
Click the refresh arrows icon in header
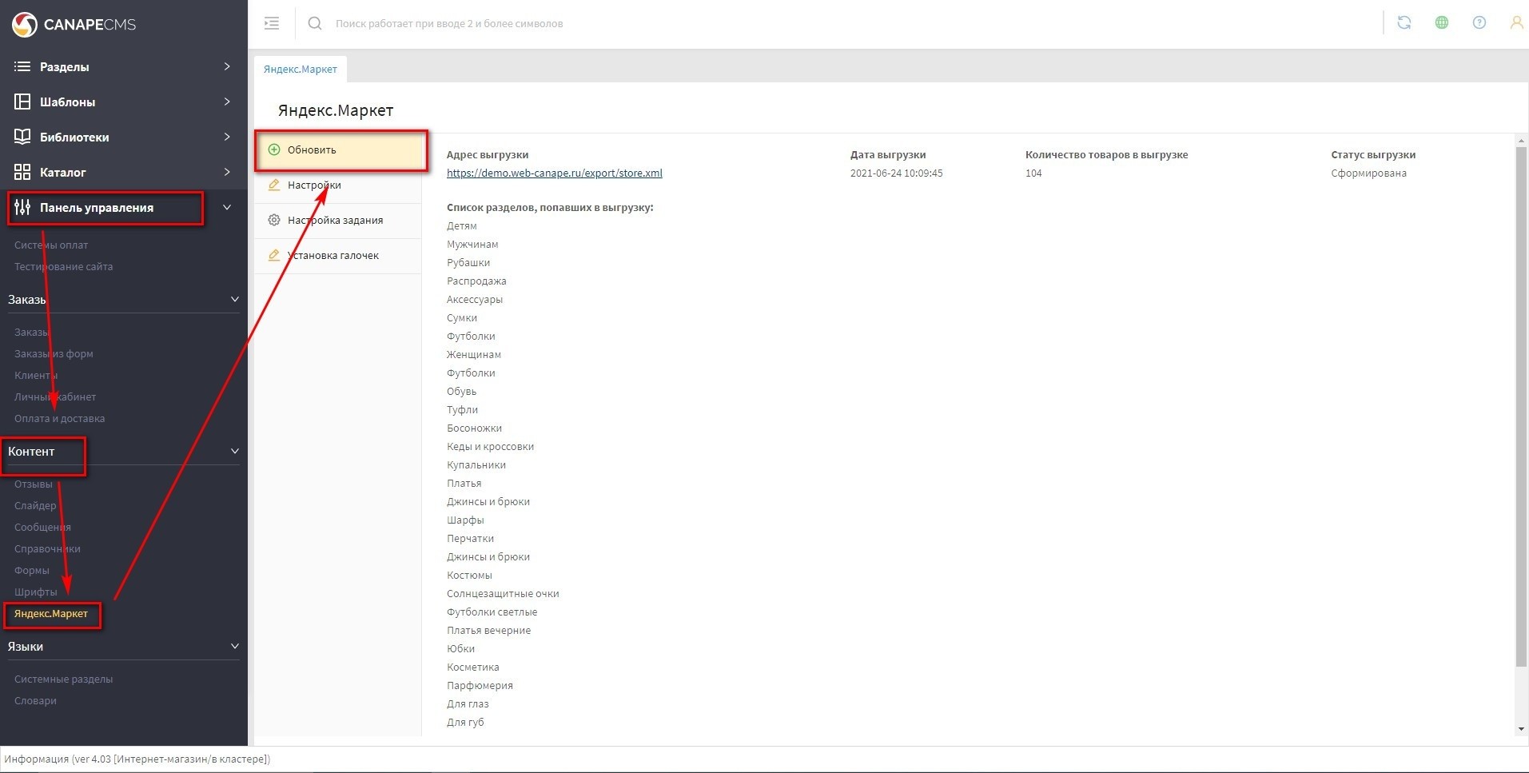pos(1404,22)
